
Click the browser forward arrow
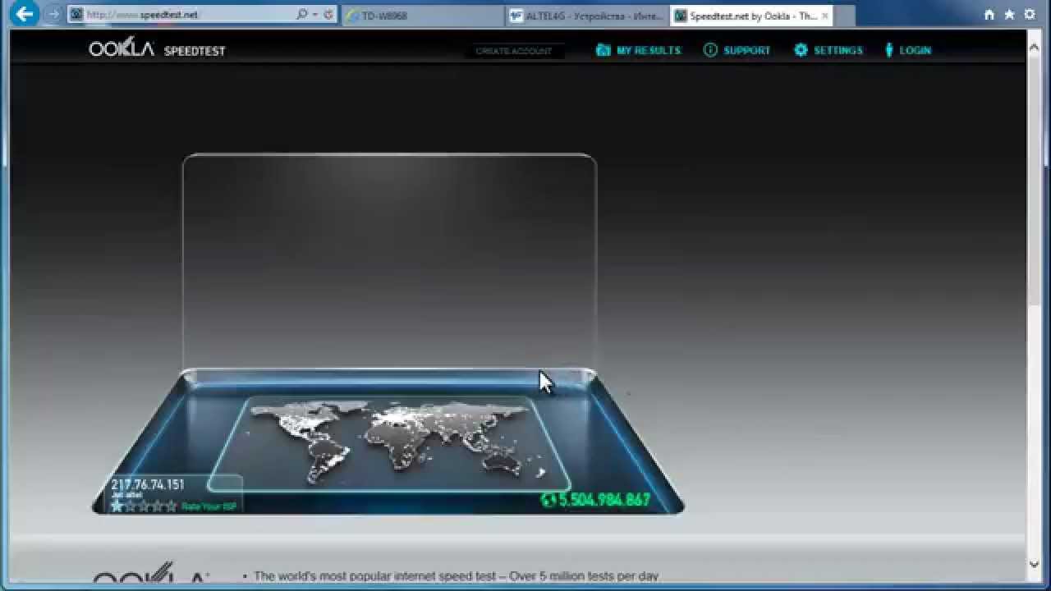tap(53, 15)
